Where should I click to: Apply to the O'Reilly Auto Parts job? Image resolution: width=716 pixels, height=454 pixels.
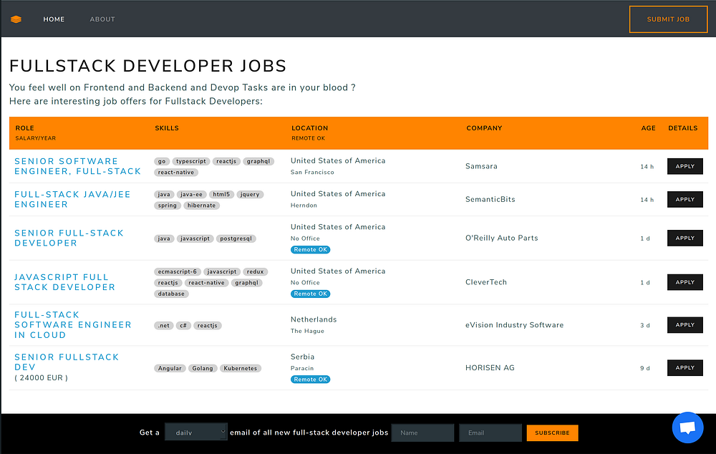(x=684, y=238)
